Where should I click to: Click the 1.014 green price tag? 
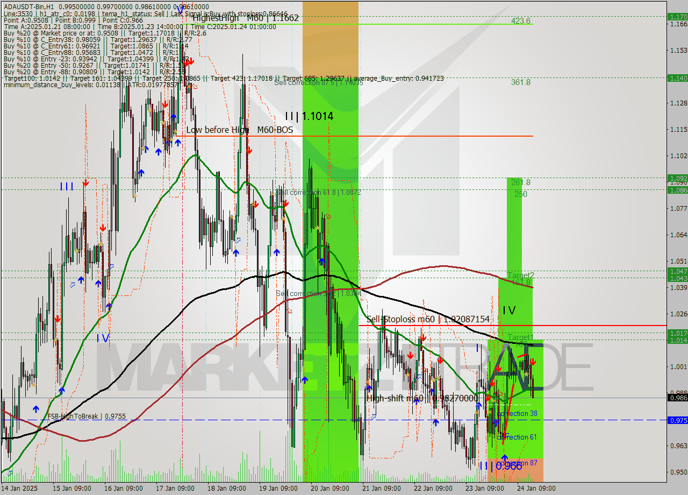[677, 340]
